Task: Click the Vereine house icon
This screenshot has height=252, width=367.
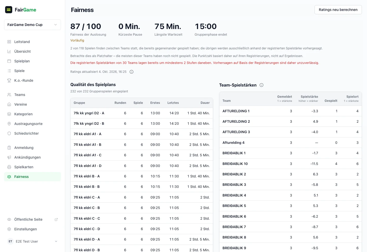Action: (x=9, y=104)
